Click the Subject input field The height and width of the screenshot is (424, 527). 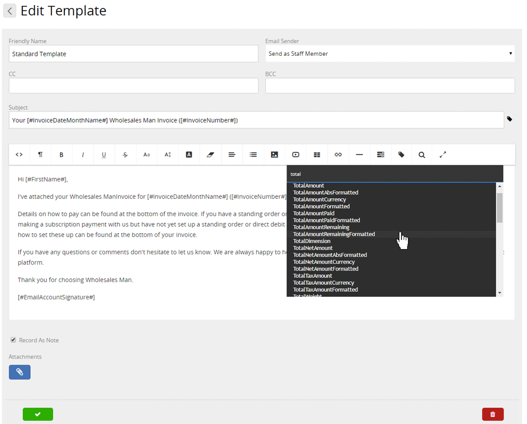pos(256,120)
